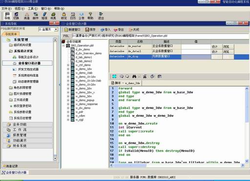Expand the w_demo_3dw tree node
The width and height of the screenshot is (250, 181).
tap(68, 96)
